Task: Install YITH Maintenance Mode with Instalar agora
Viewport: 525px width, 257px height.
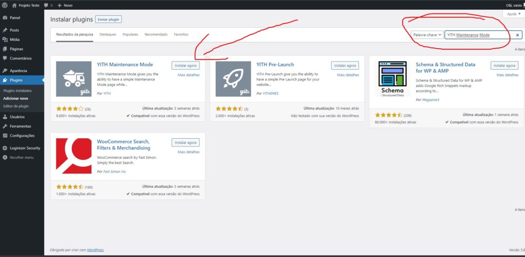Action: 186,66
